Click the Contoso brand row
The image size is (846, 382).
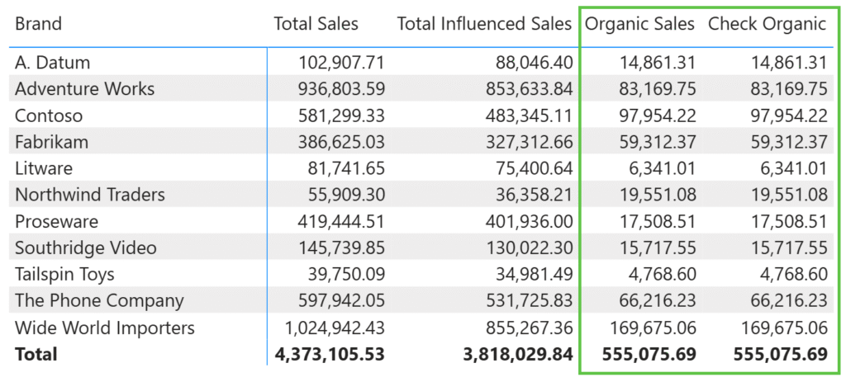(49, 116)
